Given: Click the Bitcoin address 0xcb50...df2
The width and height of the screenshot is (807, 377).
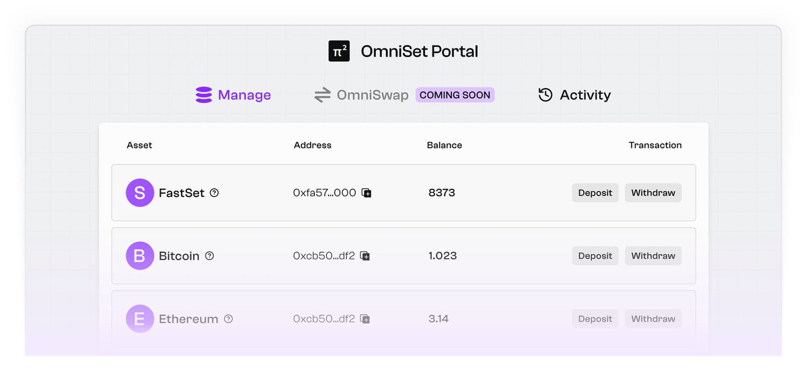Looking at the screenshot, I should pyautogui.click(x=324, y=256).
